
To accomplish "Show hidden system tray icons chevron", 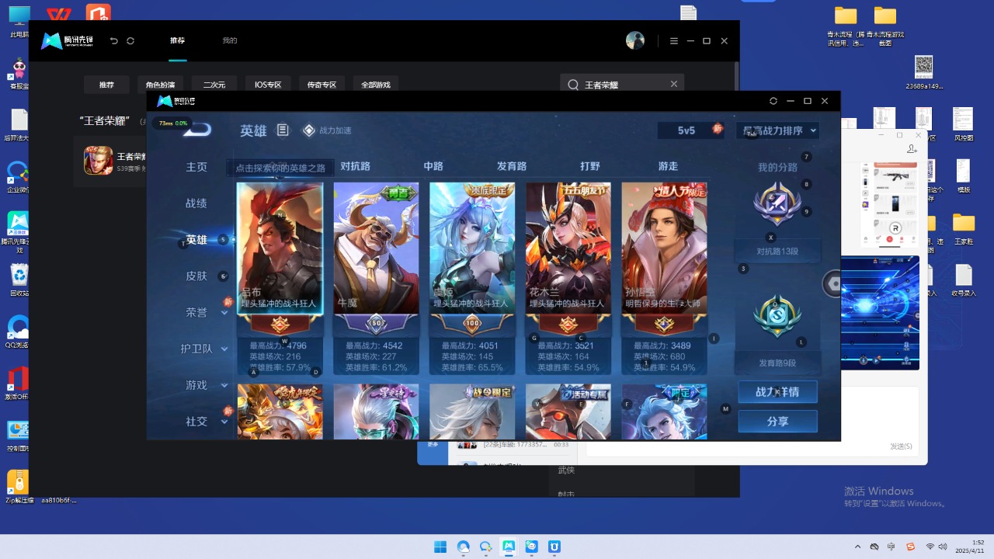I will coord(857,547).
